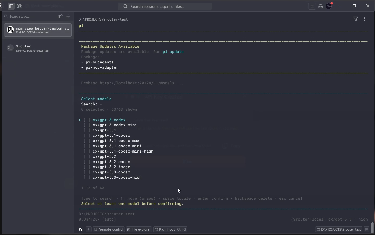
Task: Click 'Select at least one model' warning
Action: click(132, 204)
